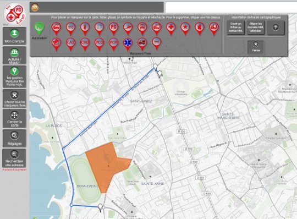
Task: Open Réglages settings
Action: click(x=14, y=138)
